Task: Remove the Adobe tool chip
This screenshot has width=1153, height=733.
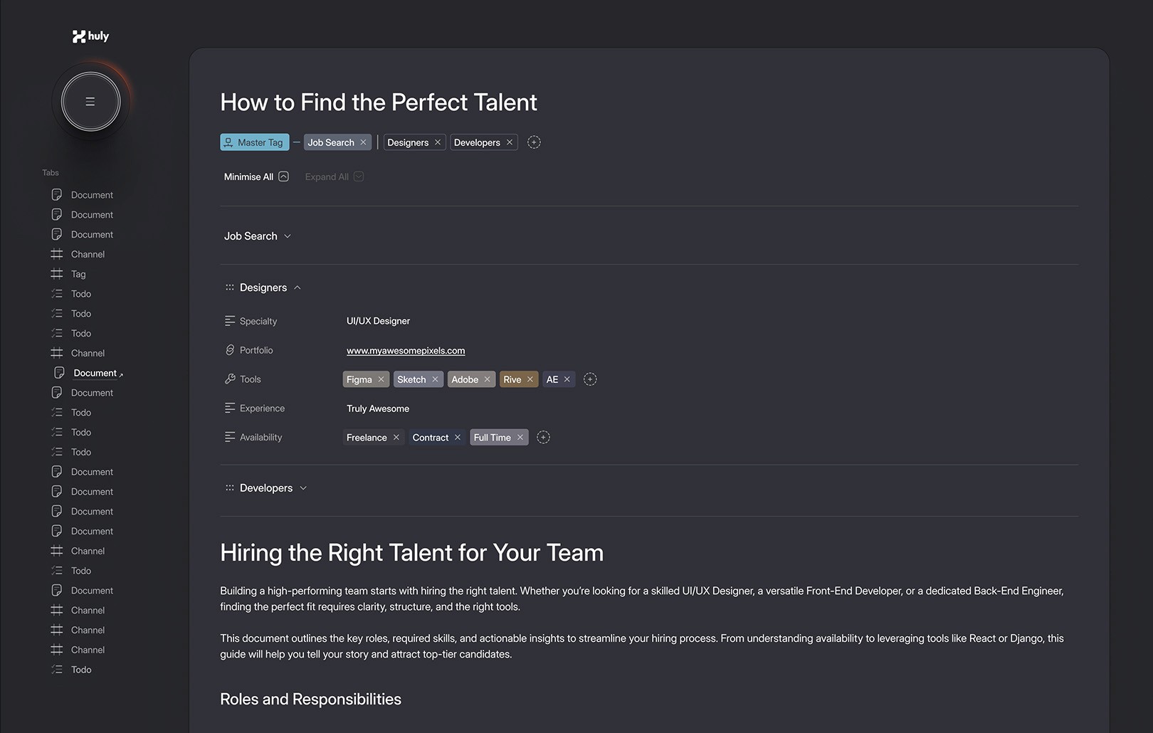Action: click(x=488, y=379)
